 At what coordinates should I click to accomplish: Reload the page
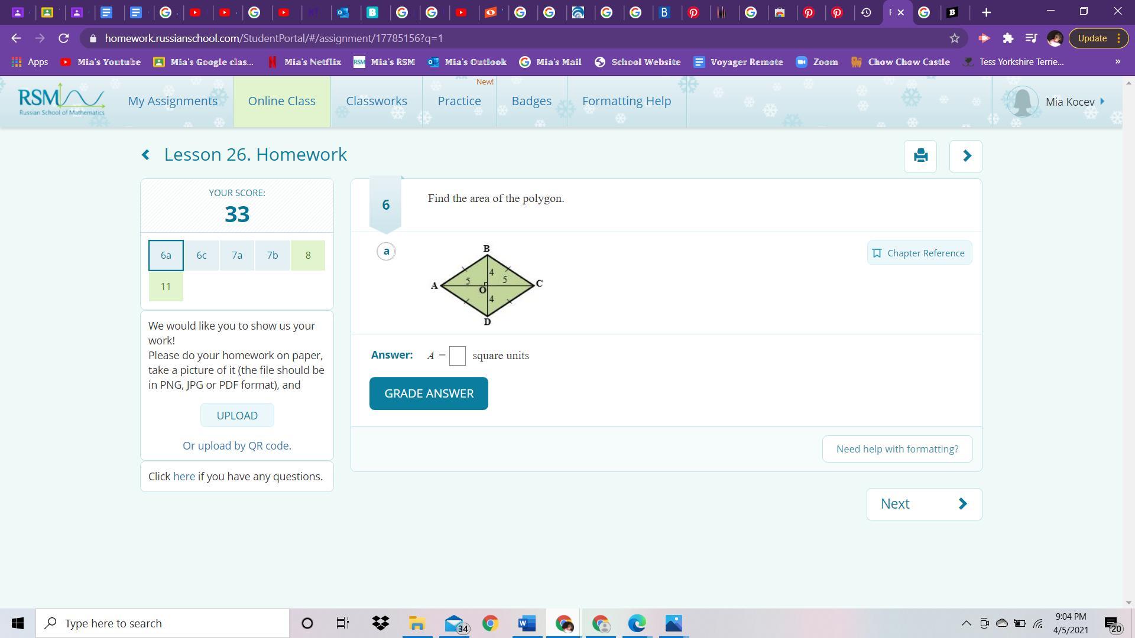[x=63, y=38]
